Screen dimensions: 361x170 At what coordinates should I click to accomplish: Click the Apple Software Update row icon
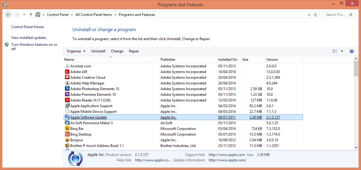67,117
